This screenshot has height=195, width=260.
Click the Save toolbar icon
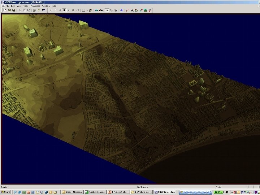13,10
